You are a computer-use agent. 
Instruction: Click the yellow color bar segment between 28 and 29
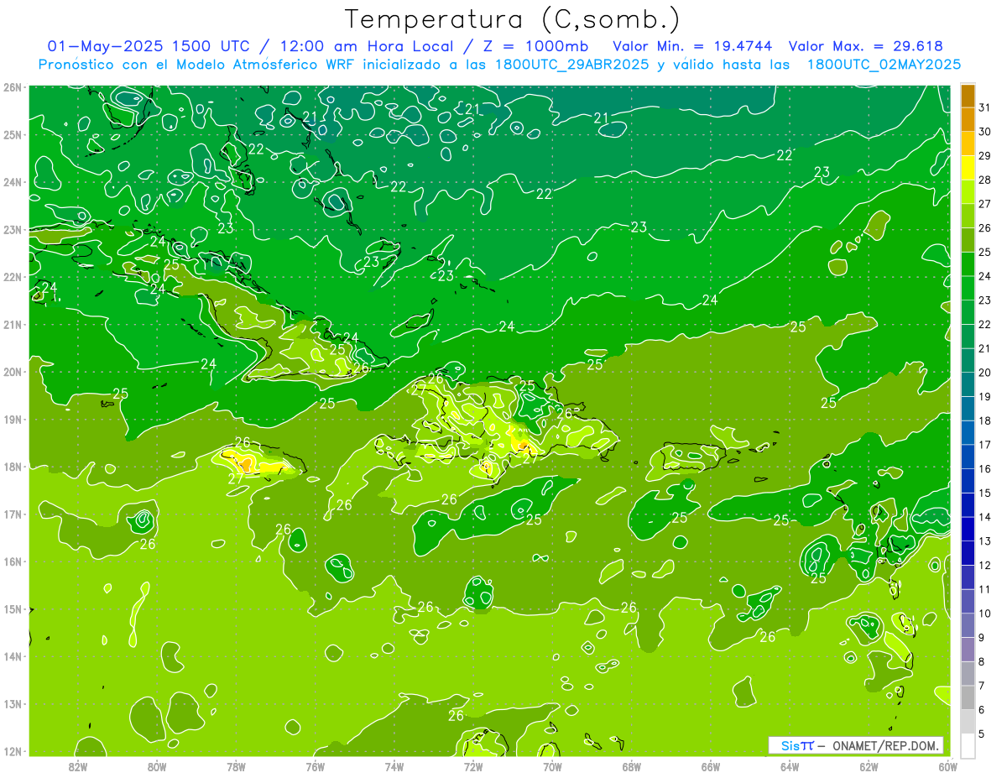[x=968, y=168]
